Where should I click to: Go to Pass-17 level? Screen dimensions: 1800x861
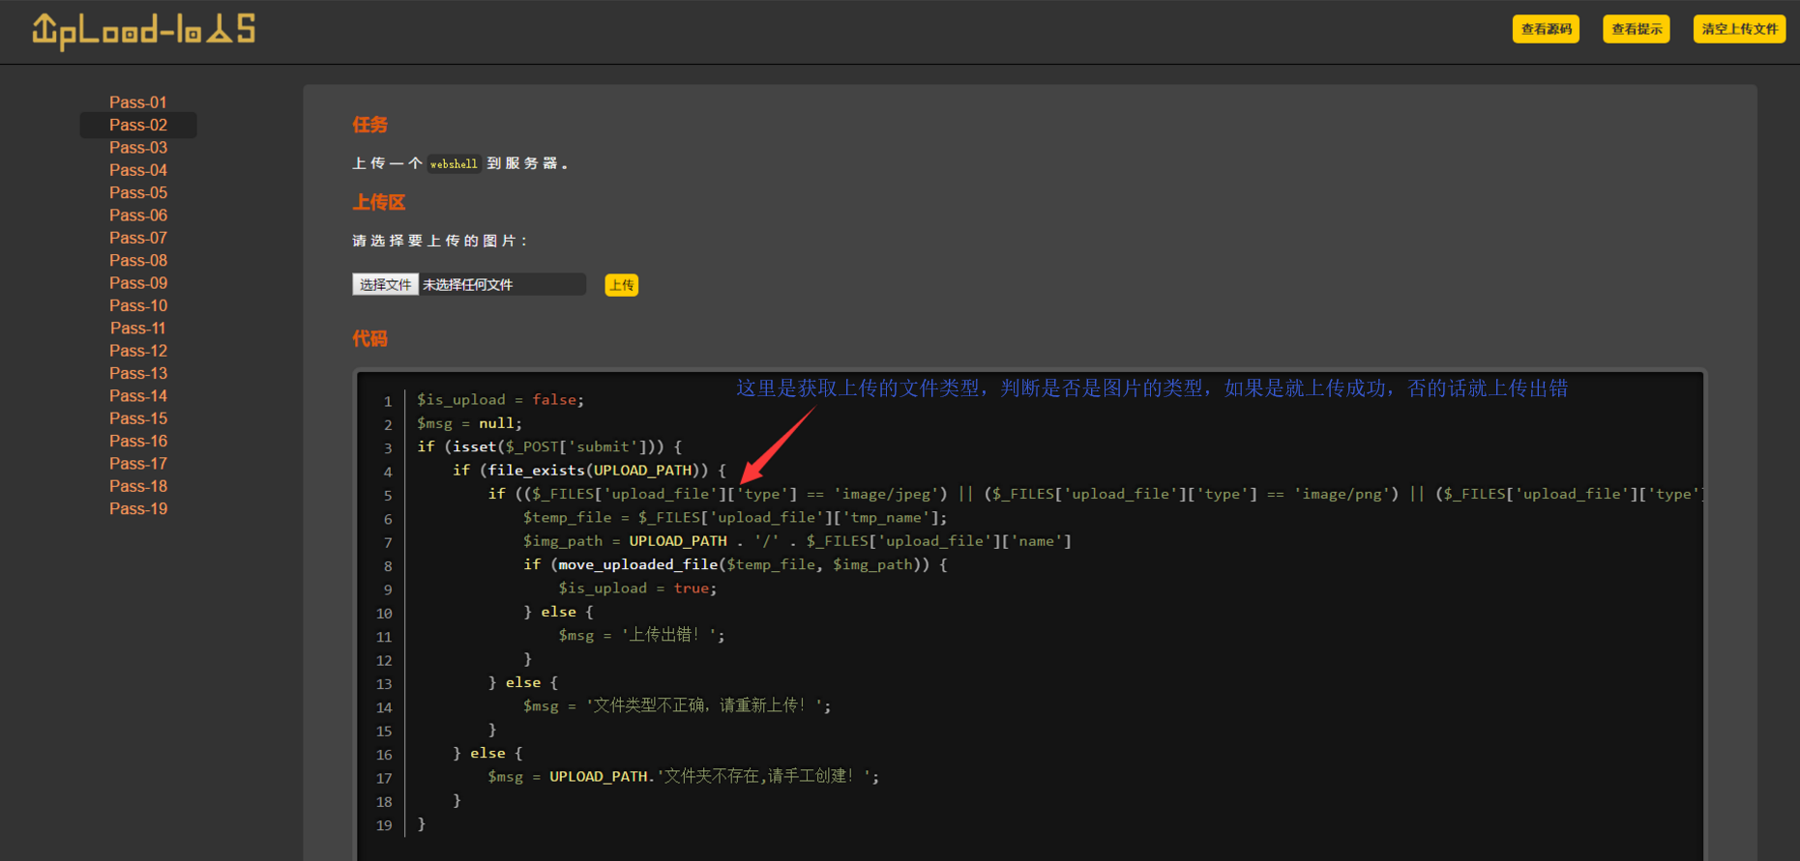(x=138, y=464)
